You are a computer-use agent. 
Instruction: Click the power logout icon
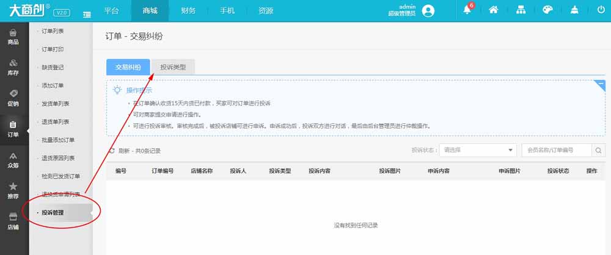tap(601, 10)
